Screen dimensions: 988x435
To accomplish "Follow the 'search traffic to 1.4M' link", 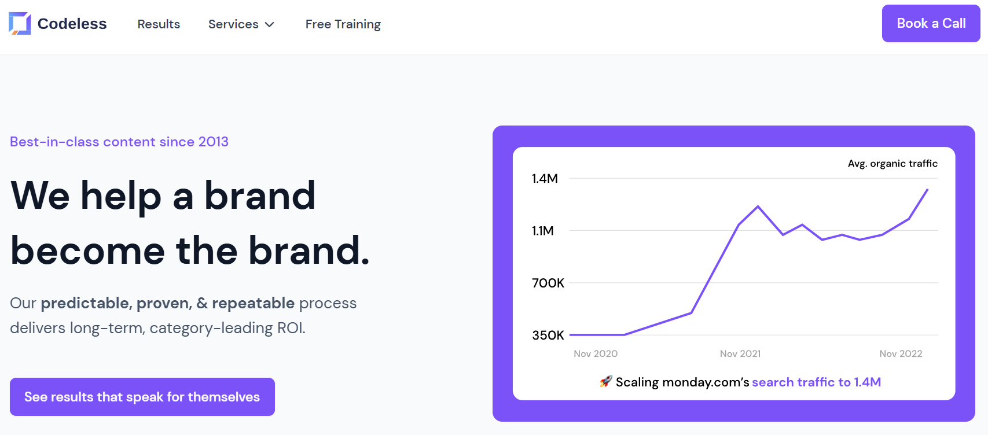I will pos(816,382).
